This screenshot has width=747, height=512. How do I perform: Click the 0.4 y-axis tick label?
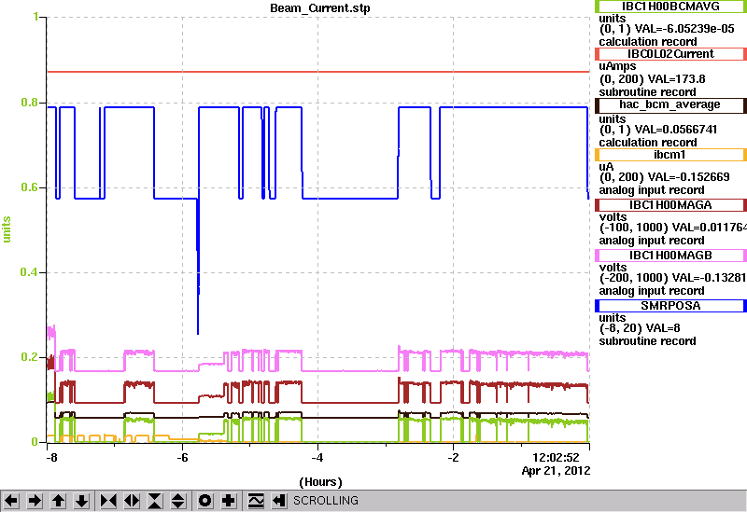coord(30,272)
